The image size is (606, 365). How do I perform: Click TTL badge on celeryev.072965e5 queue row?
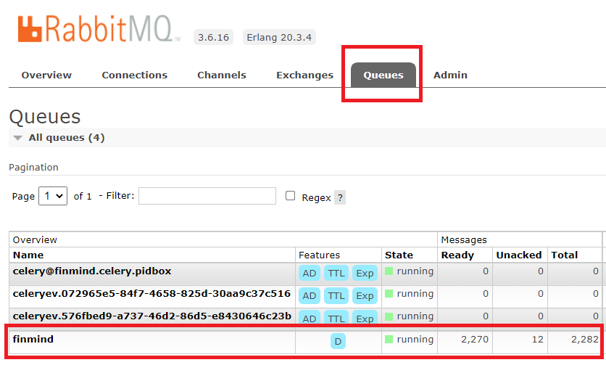point(336,295)
